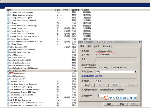Click the 启动参数 input field
The width and height of the screenshot is (150, 108).
click(x=118, y=96)
